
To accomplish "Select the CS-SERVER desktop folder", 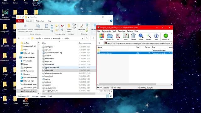I will tap(5, 43).
